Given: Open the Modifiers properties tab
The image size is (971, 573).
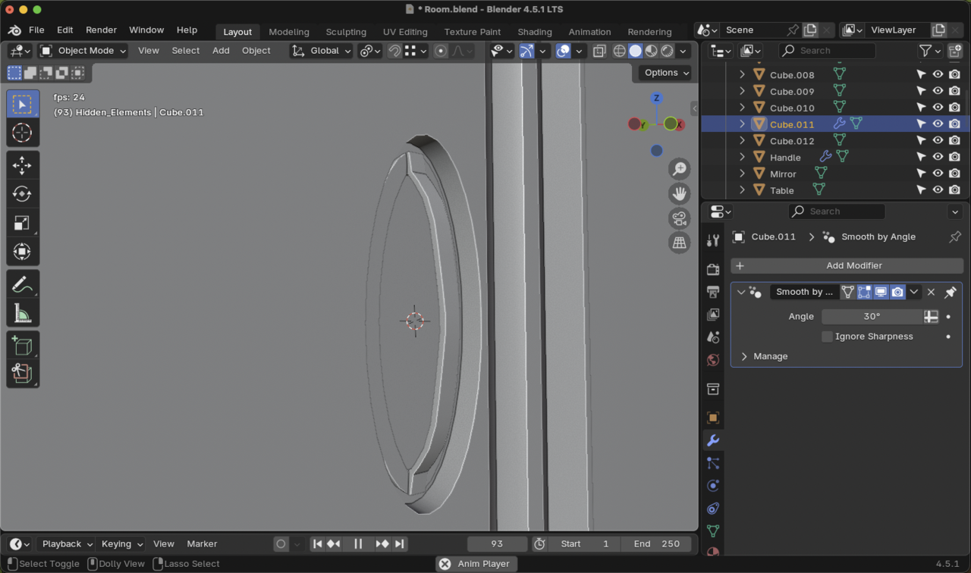Looking at the screenshot, I should [x=712, y=440].
